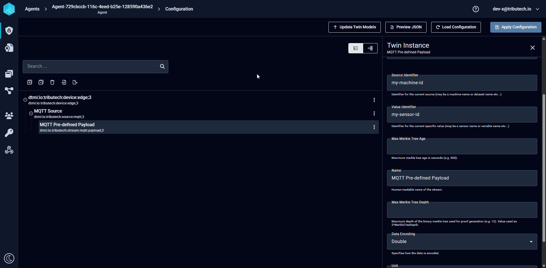Viewport: 546px width, 268px height.
Task: Click scrollbar up arrow in panel
Action: pos(544,39)
